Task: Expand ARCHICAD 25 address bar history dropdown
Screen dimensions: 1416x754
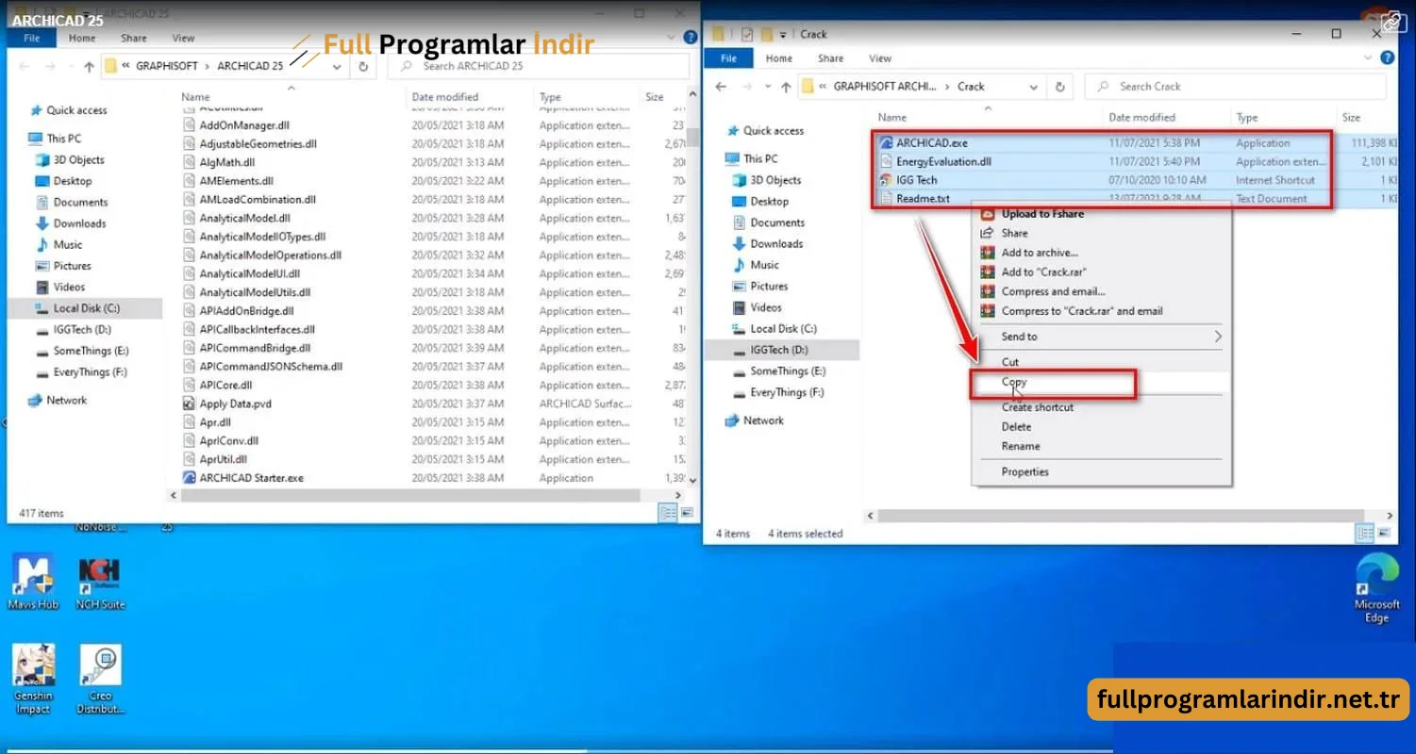Action: (x=337, y=67)
